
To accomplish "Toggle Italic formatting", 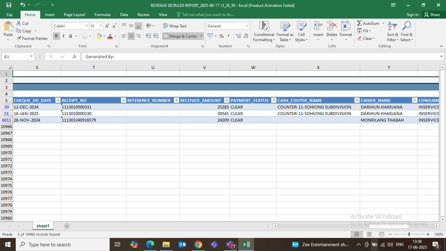I will (x=63, y=36).
